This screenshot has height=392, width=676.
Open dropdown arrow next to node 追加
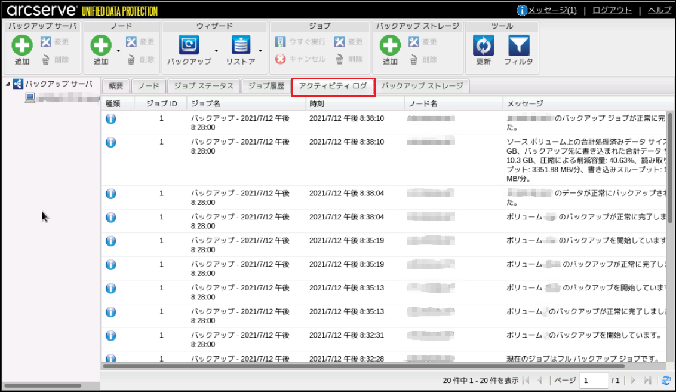(x=119, y=51)
